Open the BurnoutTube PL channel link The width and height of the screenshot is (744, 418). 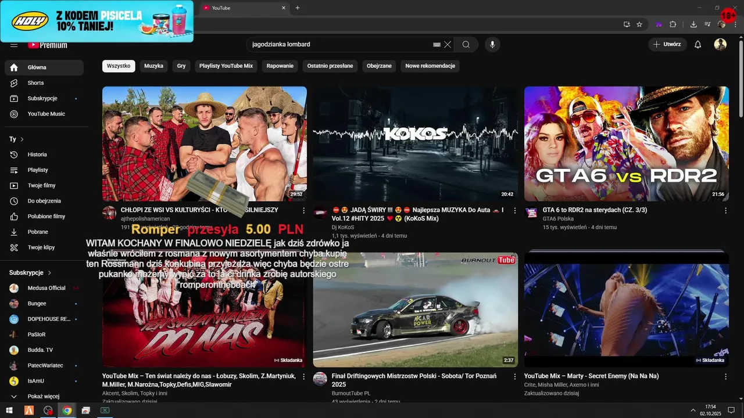(x=350, y=393)
